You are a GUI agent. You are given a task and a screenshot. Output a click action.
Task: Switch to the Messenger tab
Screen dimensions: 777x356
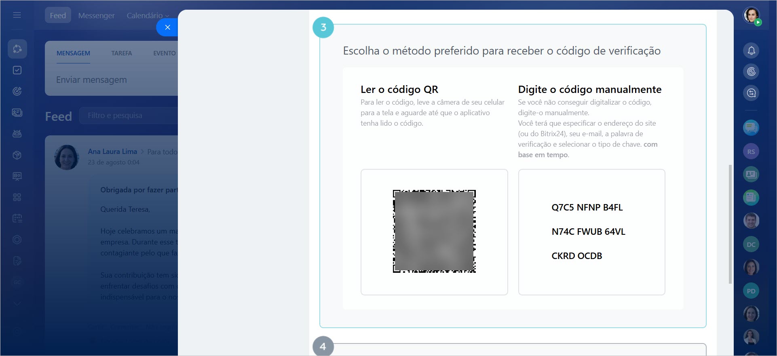pos(97,15)
